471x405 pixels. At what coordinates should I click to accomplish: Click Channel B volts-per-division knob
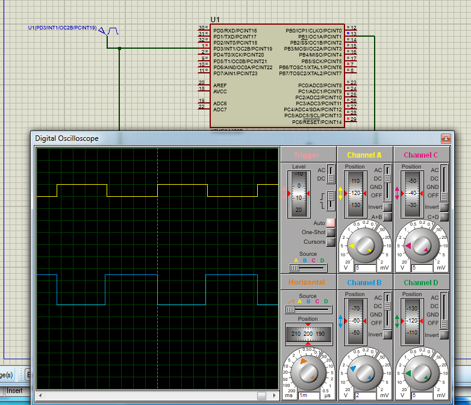pos(365,373)
